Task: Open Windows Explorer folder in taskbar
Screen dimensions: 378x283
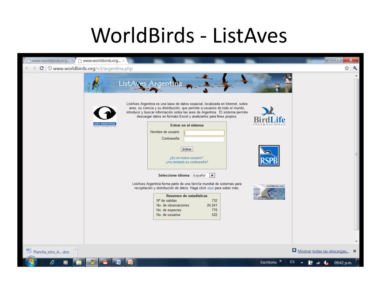Action: 79,262
